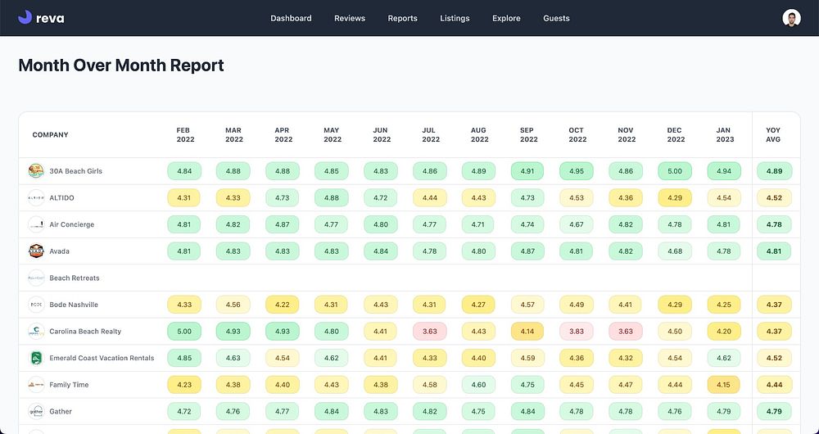This screenshot has height=434, width=819.
Task: Click the ALTIDO company logo
Action: pyautogui.click(x=36, y=198)
